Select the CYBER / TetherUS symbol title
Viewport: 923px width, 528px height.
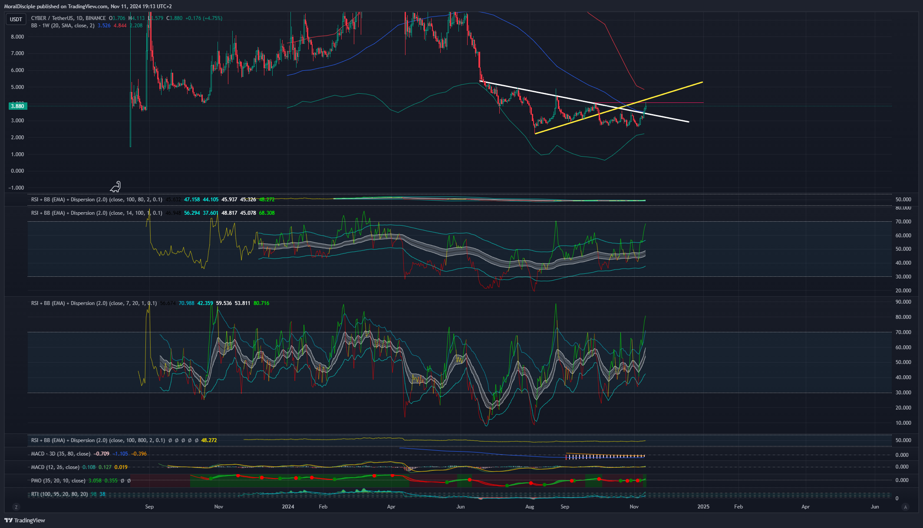[x=69, y=18]
